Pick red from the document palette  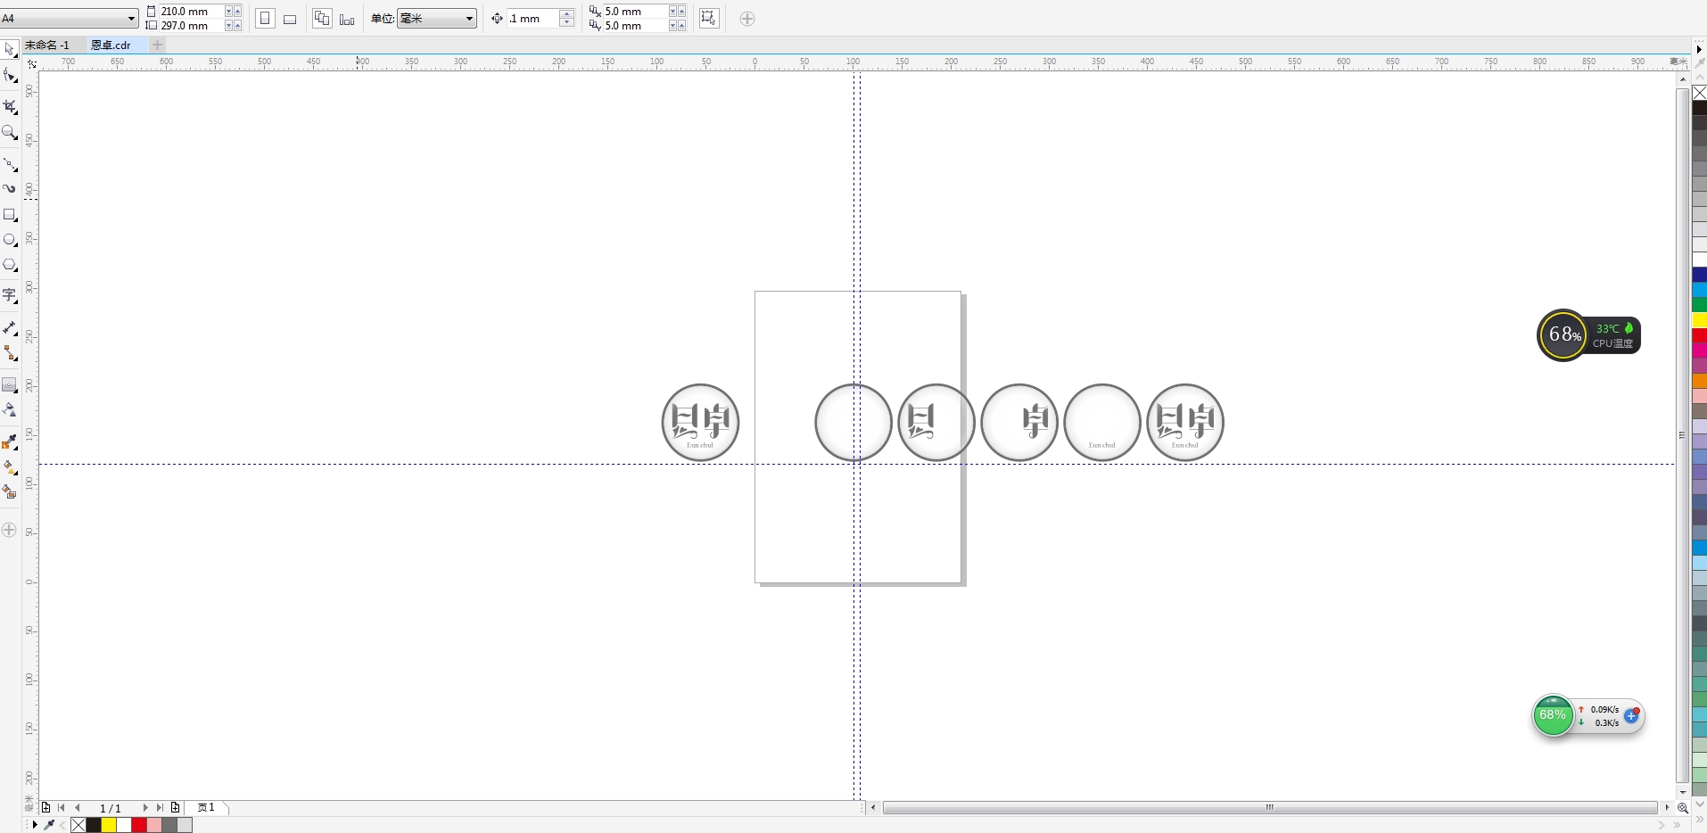[139, 825]
